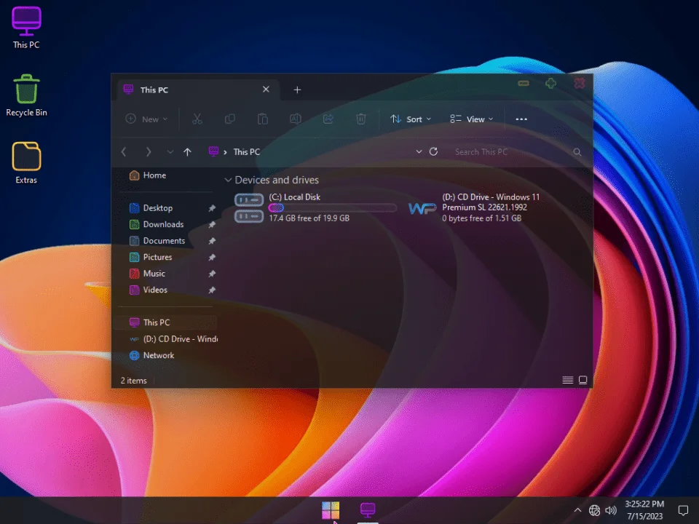Select the (C:) Local Disk drive

[315, 207]
